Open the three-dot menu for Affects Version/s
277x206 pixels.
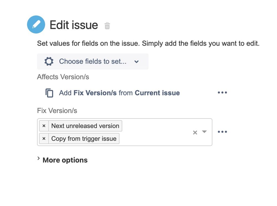pyautogui.click(x=222, y=92)
